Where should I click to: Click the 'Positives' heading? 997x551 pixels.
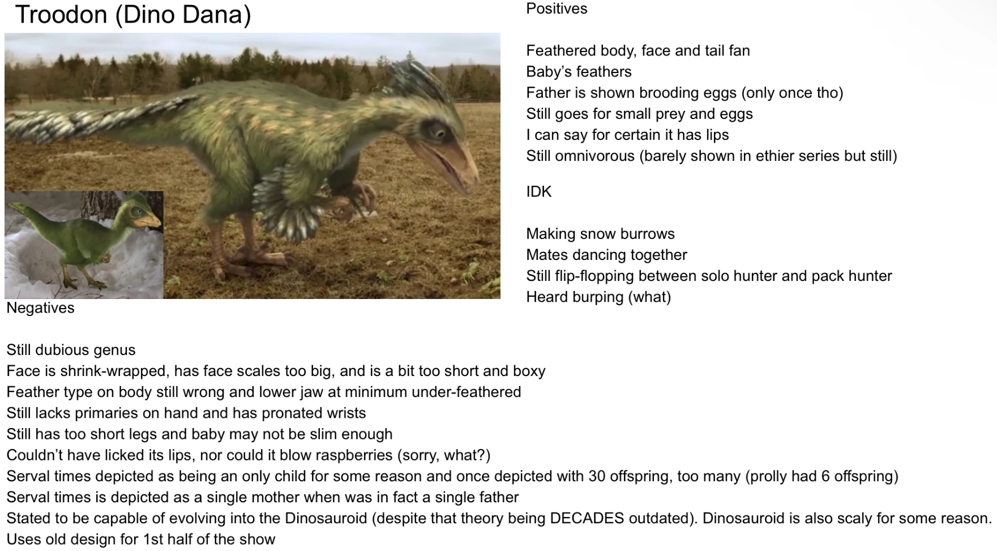[x=557, y=9]
